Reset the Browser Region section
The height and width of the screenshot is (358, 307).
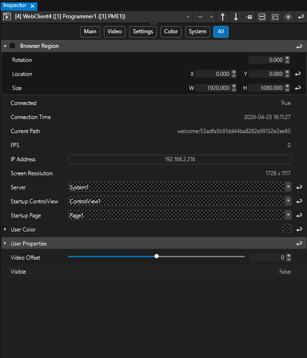tap(299, 46)
